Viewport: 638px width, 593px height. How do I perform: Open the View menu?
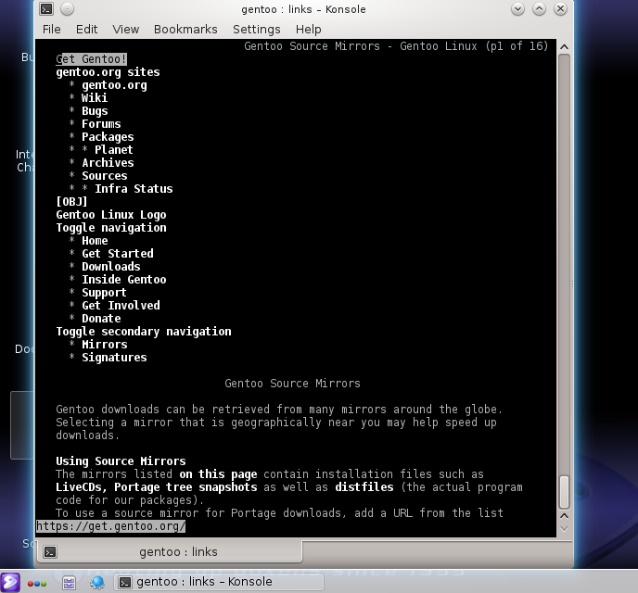click(126, 30)
